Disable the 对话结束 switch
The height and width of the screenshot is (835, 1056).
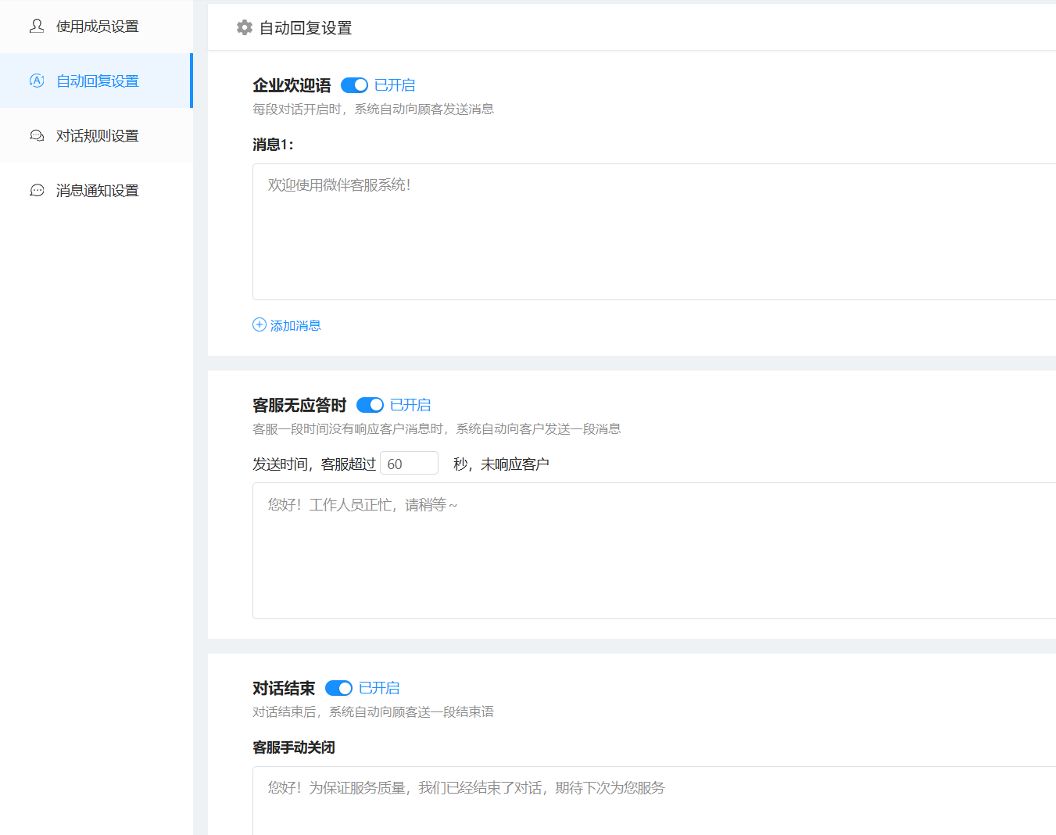pyautogui.click(x=338, y=688)
